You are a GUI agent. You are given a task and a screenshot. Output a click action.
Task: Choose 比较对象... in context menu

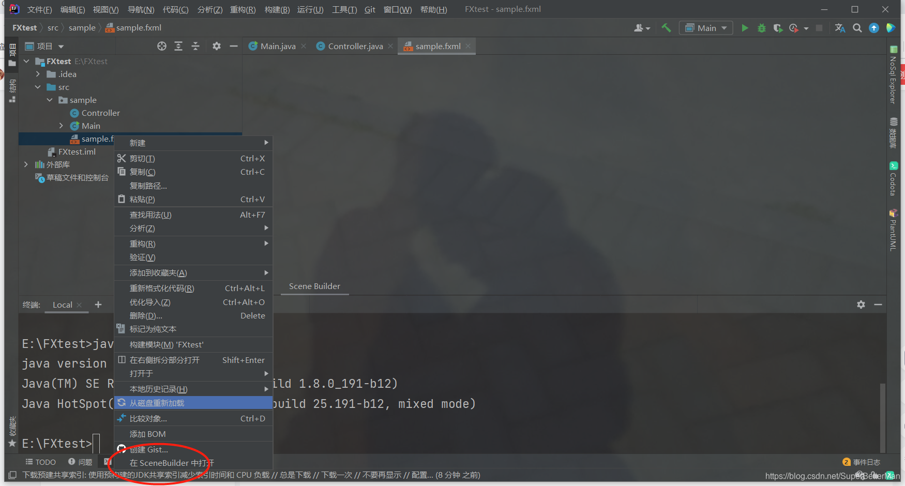click(193, 418)
